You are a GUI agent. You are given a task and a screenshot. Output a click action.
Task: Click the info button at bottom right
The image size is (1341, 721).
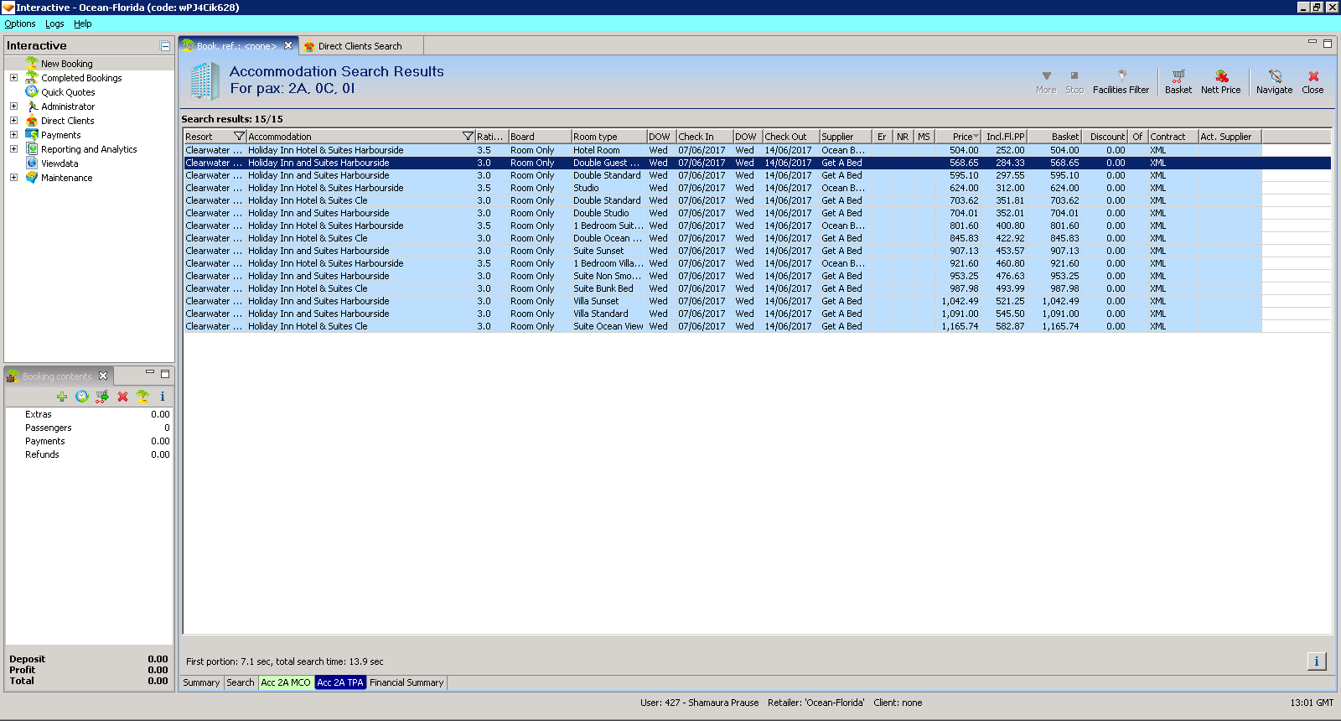click(1317, 661)
